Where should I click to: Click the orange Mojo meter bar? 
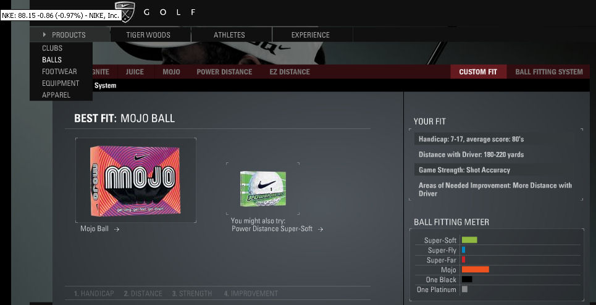coord(475,270)
